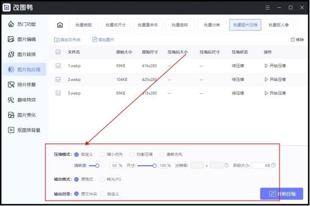Switch to 批量分类 tab
This screenshot has width=310, height=206.
coord(212,25)
